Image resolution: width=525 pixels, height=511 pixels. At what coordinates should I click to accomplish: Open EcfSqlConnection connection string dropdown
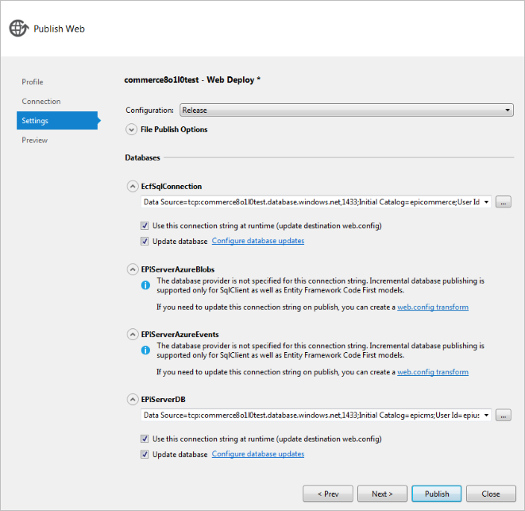coord(486,202)
